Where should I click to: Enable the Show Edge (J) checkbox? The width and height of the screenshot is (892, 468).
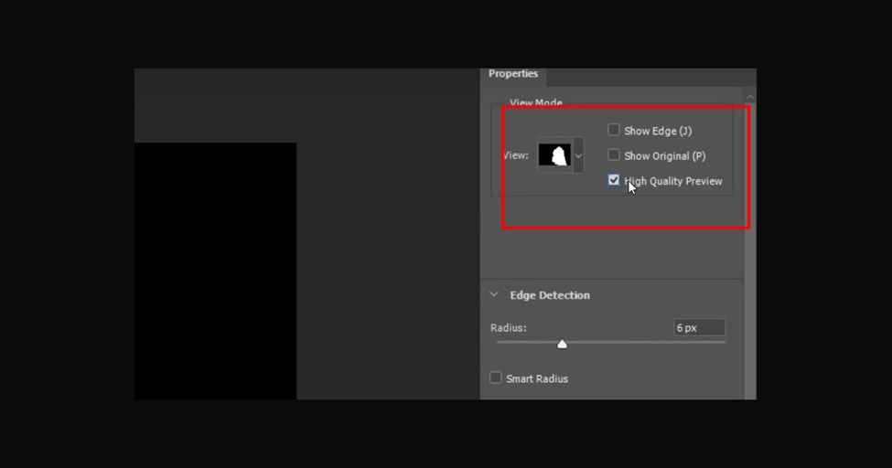click(613, 130)
